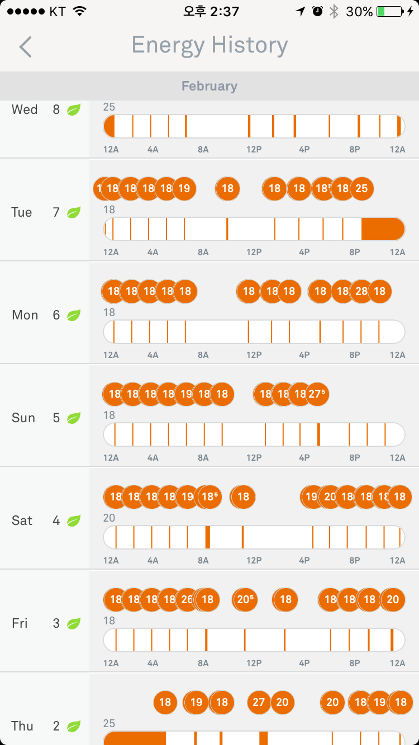Go back from Energy History
This screenshot has width=419, height=745.
click(25, 47)
